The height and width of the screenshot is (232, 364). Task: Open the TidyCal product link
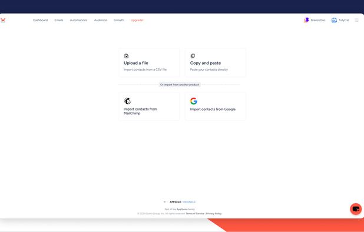[x=343, y=20]
